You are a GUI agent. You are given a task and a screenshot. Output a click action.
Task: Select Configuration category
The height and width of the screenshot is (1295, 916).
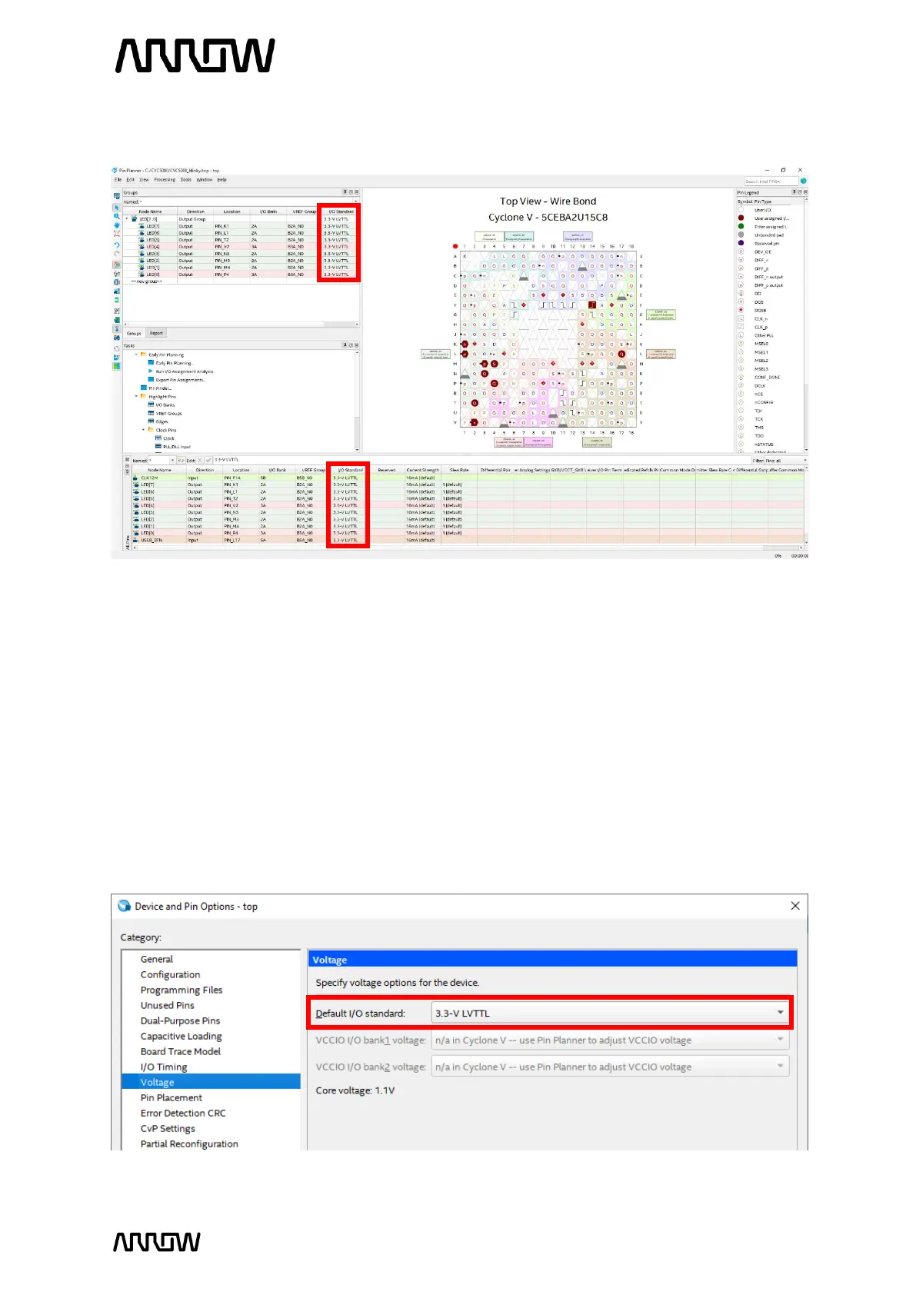tap(170, 974)
